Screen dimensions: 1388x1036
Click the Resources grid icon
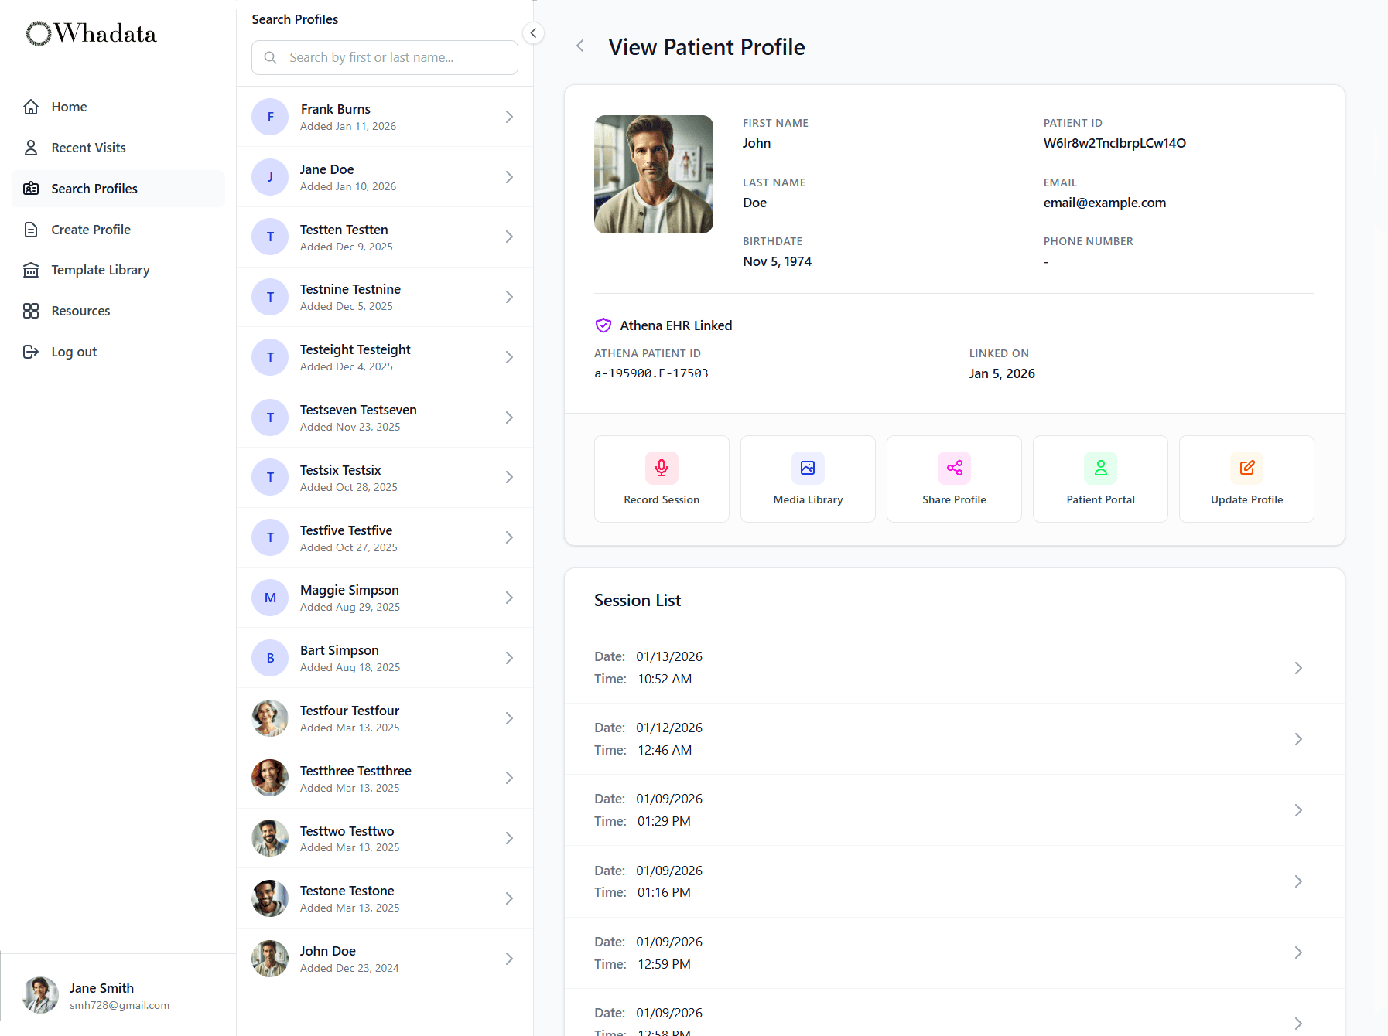tap(31, 310)
